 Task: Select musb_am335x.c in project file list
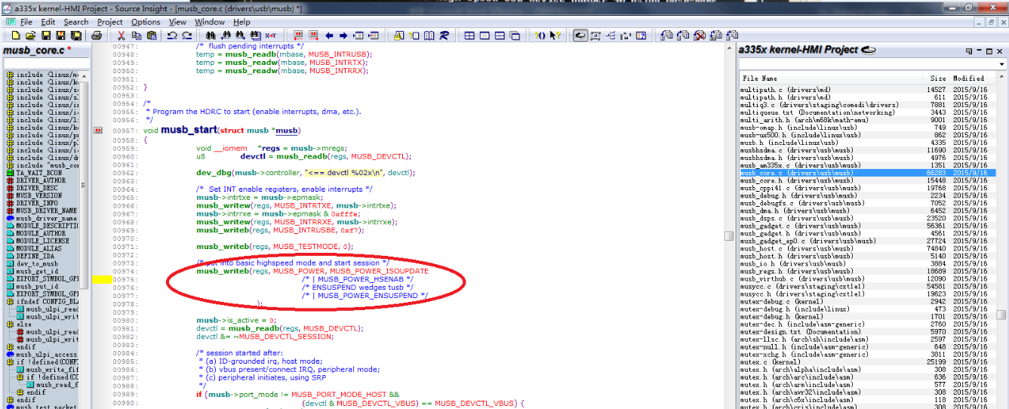(x=867, y=165)
